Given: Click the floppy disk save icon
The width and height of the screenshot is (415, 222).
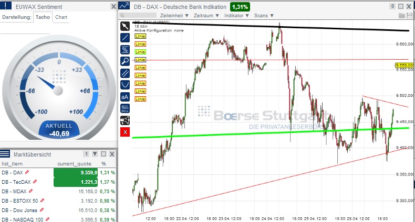Looking at the screenshot, I should click(x=410, y=16).
